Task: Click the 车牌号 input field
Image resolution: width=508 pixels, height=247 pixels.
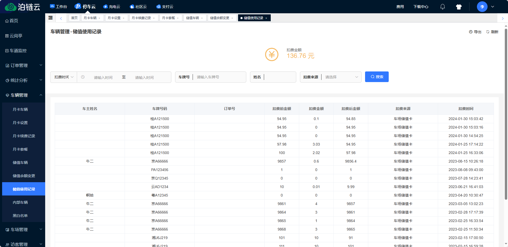Action: point(219,77)
